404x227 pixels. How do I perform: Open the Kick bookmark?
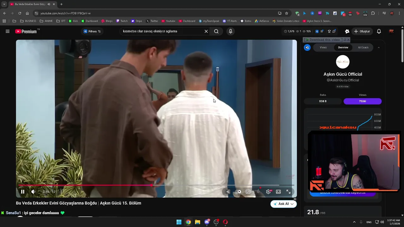click(73, 21)
